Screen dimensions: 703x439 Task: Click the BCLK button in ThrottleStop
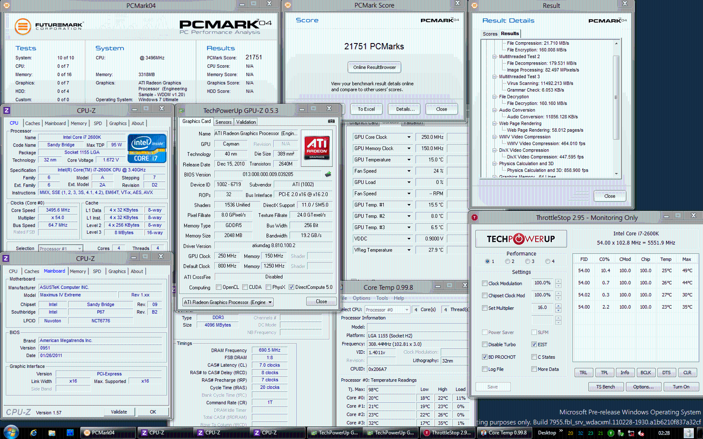point(646,373)
